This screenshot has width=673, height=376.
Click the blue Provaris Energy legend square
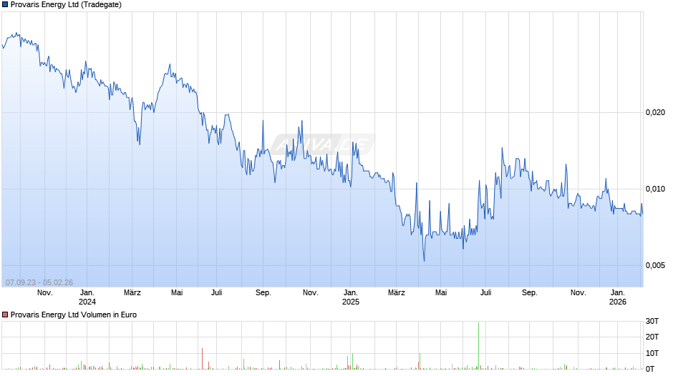coord(5,5)
